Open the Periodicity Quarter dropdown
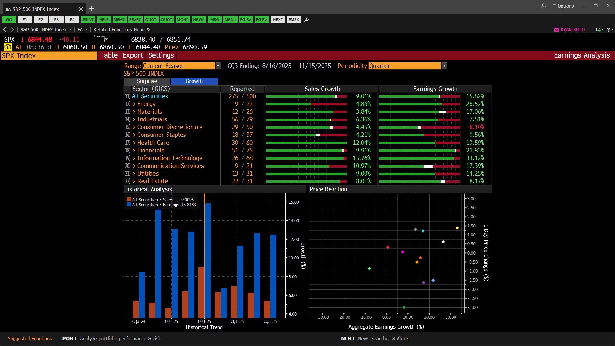Viewport: 615px width, 346px height. pos(444,66)
